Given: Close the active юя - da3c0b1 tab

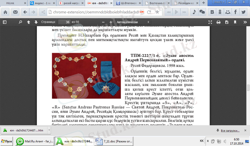Looking at the screenshot, I should pyautogui.click(x=111, y=3).
